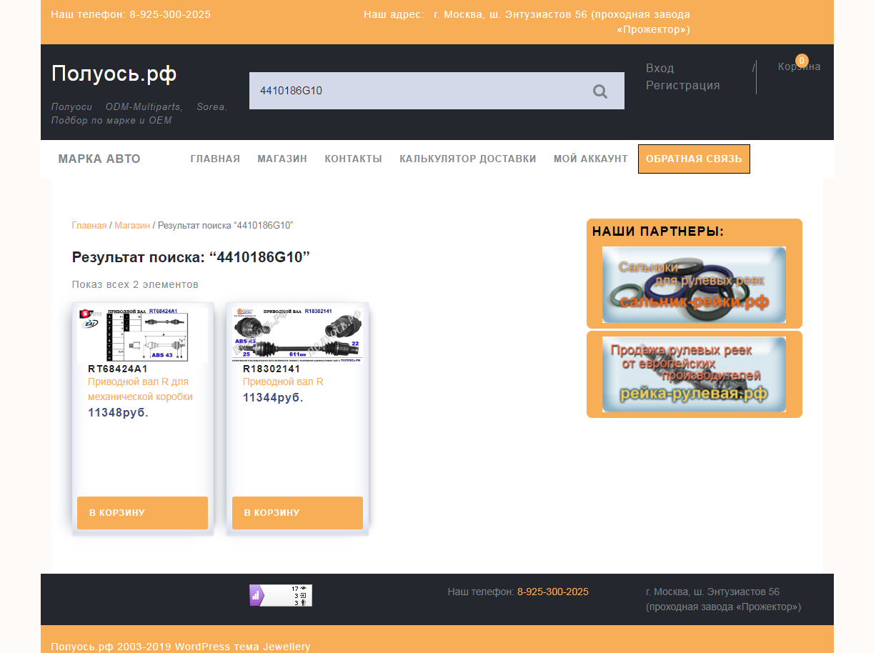Click the сальник-рейки.рф partner banner
The height and width of the screenshot is (653, 886).
point(694,284)
